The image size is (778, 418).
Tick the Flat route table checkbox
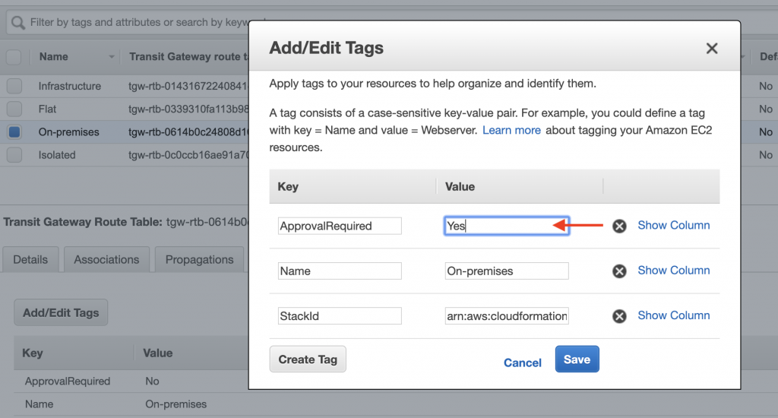(14, 109)
